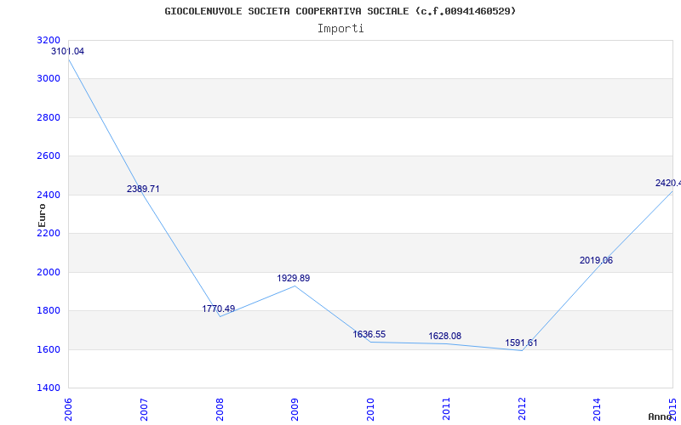681x425 pixels.
Task: Select the 1800 y-axis tick label
Action: pos(49,311)
